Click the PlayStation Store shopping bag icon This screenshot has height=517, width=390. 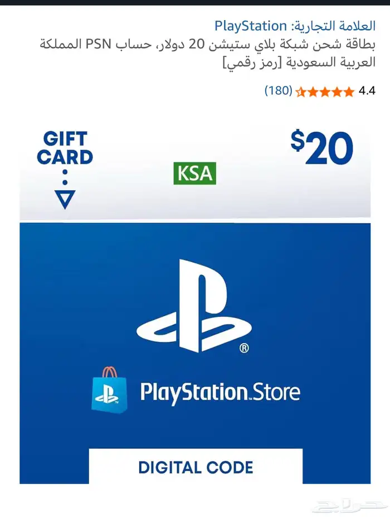pyautogui.click(x=109, y=390)
